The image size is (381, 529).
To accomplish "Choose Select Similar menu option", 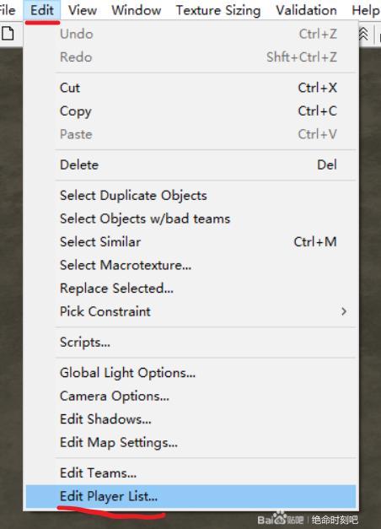I will pos(190,242).
